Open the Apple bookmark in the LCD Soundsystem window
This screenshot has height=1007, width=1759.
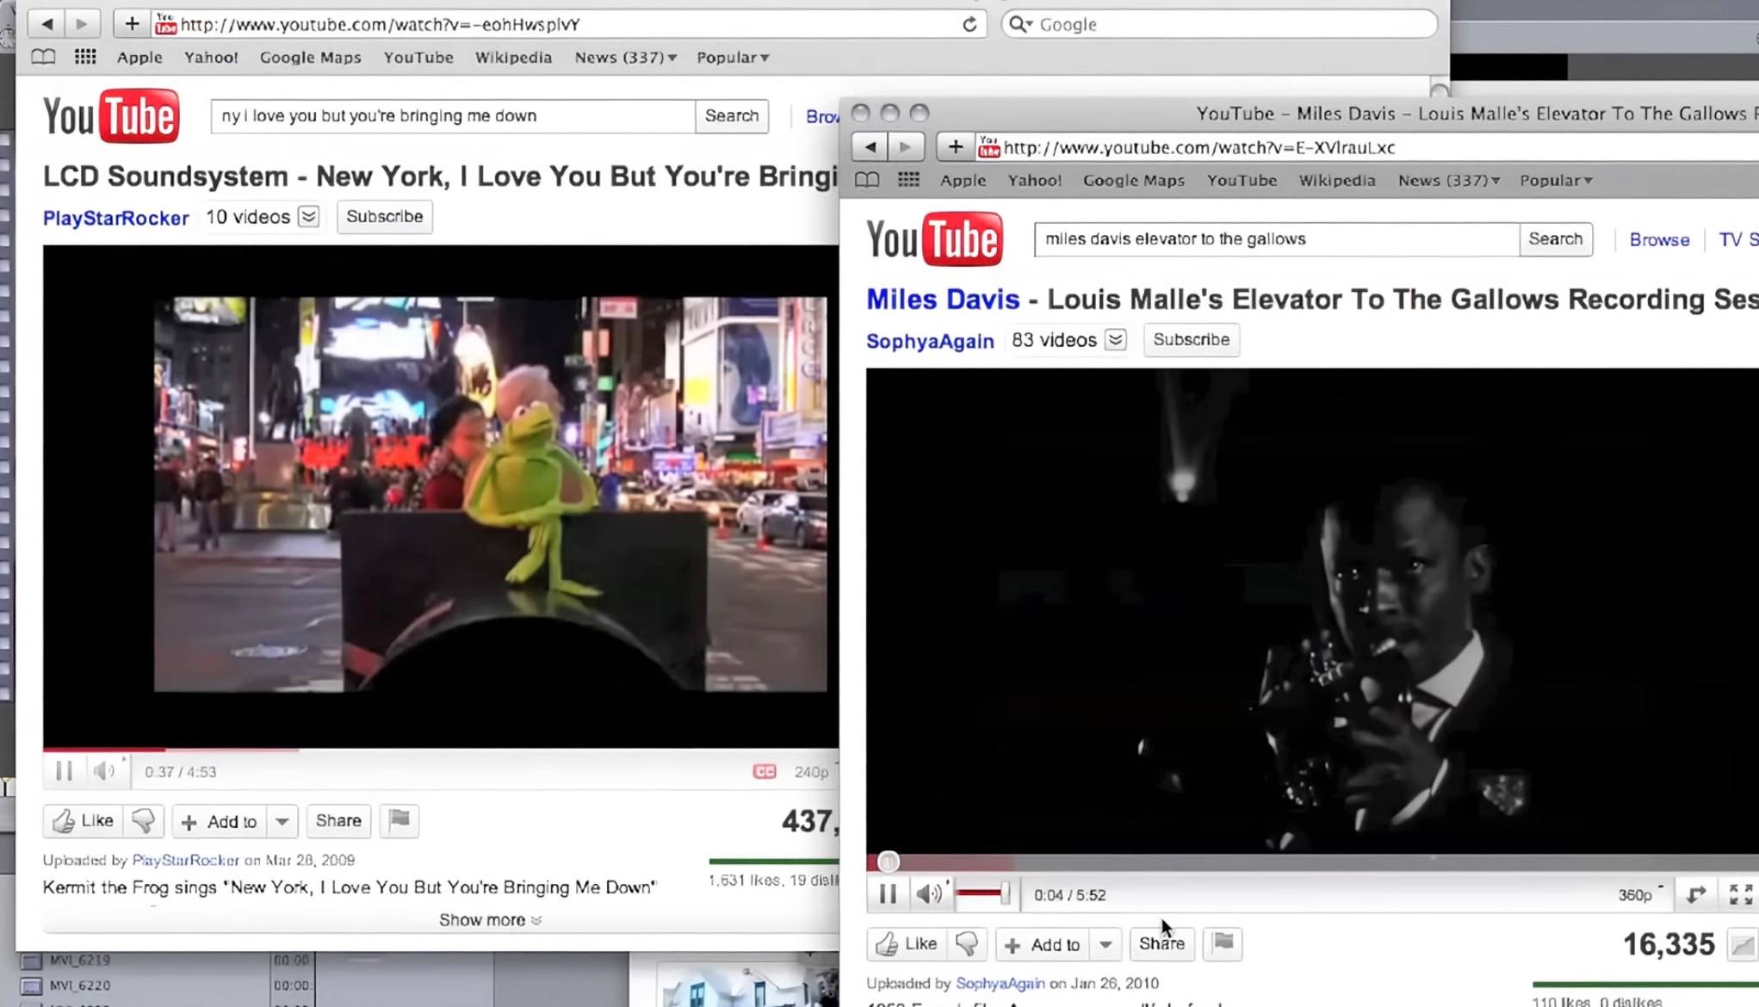[x=139, y=57]
